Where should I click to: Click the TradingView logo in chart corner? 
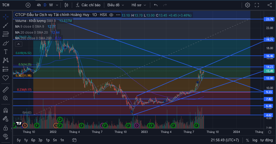click(19, 123)
